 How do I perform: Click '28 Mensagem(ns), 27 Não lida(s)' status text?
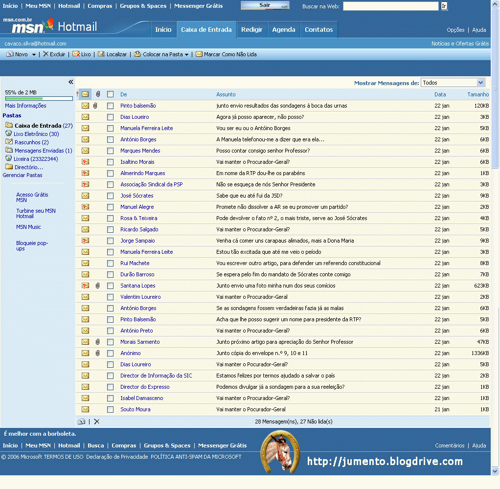coord(294,422)
